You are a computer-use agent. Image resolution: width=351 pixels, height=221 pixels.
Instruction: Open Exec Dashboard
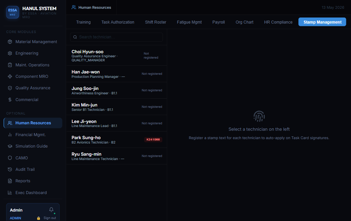(33, 193)
